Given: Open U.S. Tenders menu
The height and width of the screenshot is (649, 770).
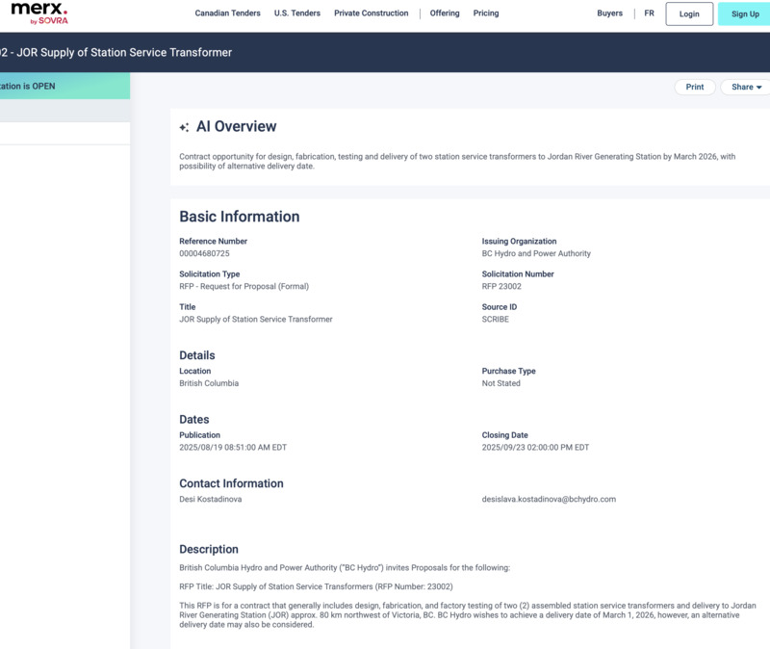Looking at the screenshot, I should (297, 13).
